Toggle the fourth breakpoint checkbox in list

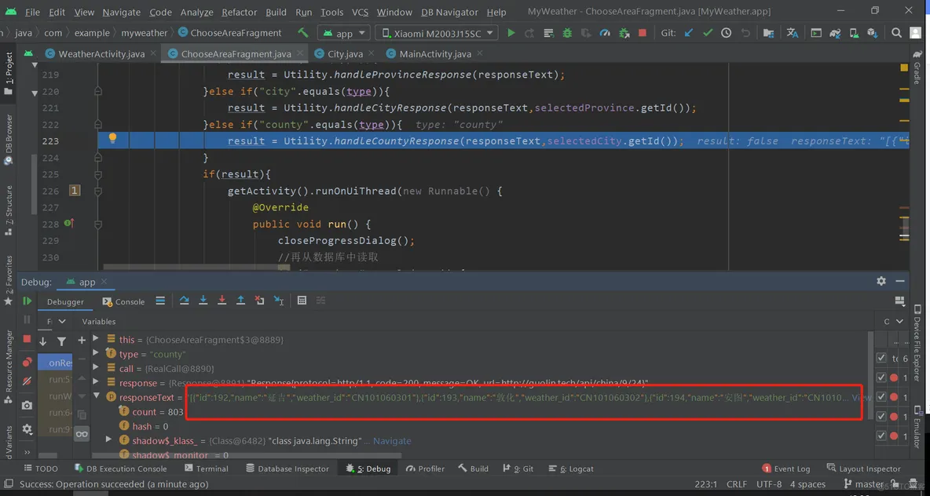pyautogui.click(x=881, y=416)
